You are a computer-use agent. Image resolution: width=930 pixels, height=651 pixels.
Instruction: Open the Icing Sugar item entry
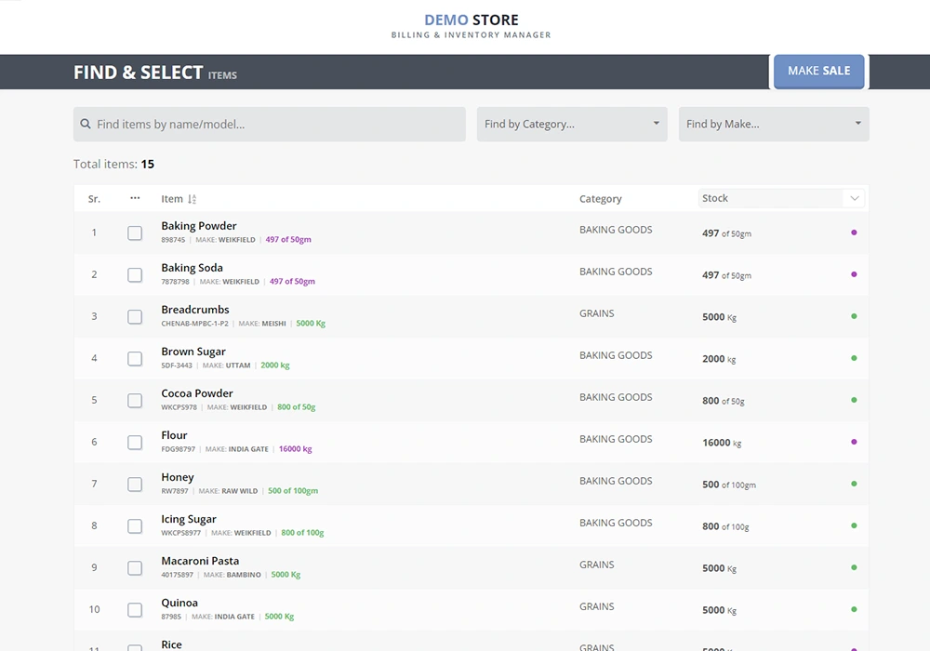pos(189,519)
